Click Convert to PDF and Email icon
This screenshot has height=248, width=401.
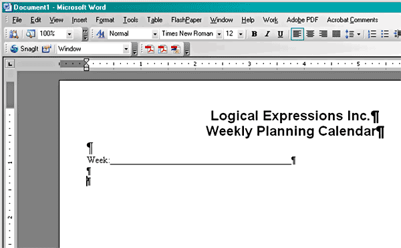[162, 49]
